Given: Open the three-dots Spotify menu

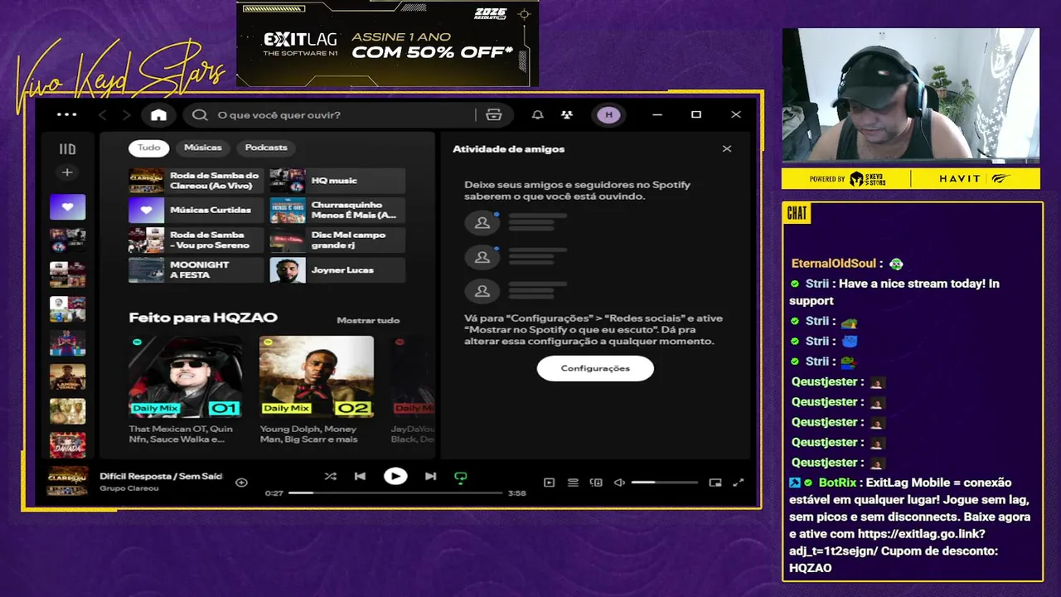Looking at the screenshot, I should (x=67, y=114).
